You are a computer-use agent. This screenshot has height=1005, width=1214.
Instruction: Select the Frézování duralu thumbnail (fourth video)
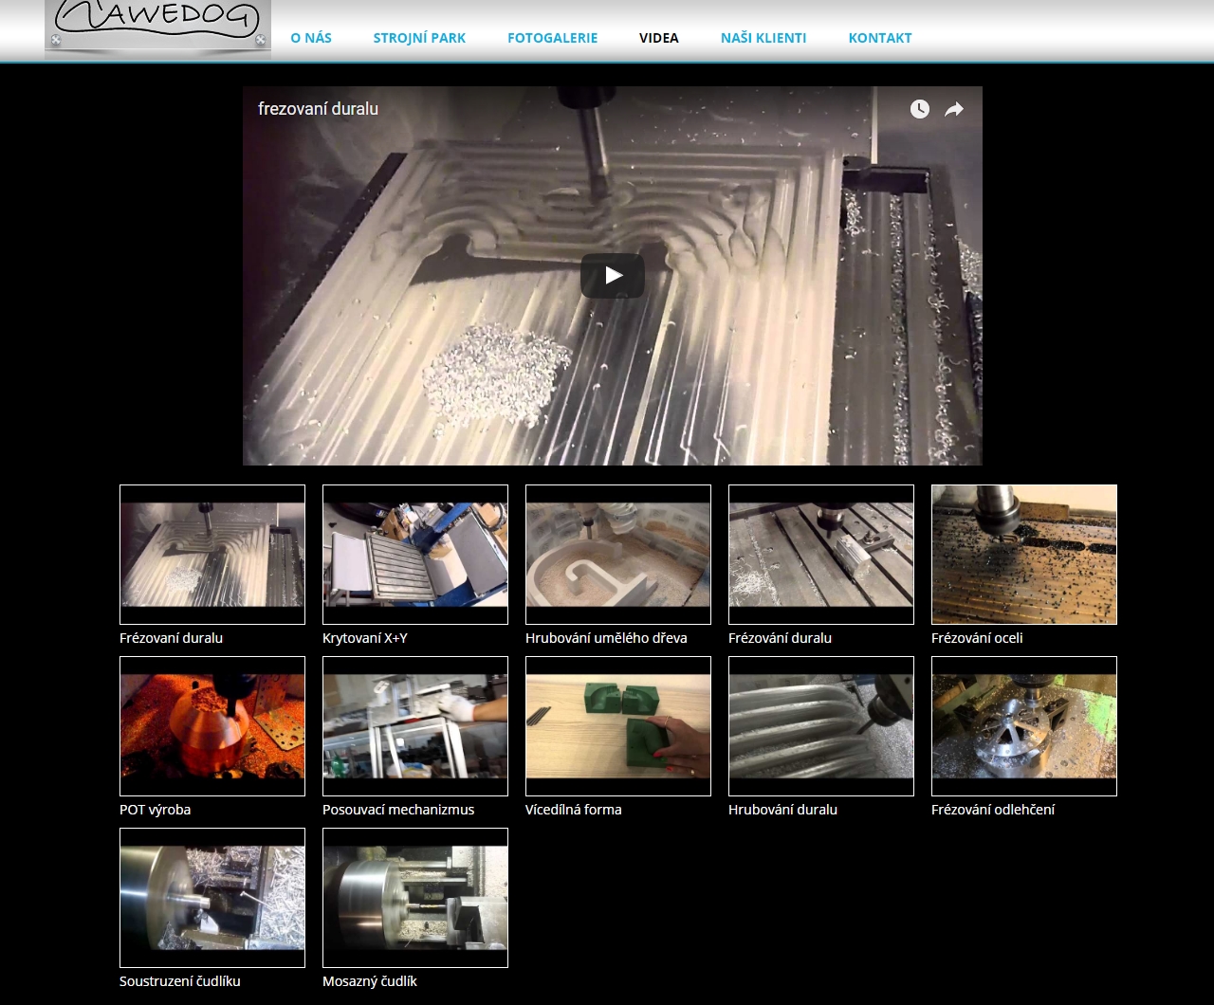click(x=821, y=555)
